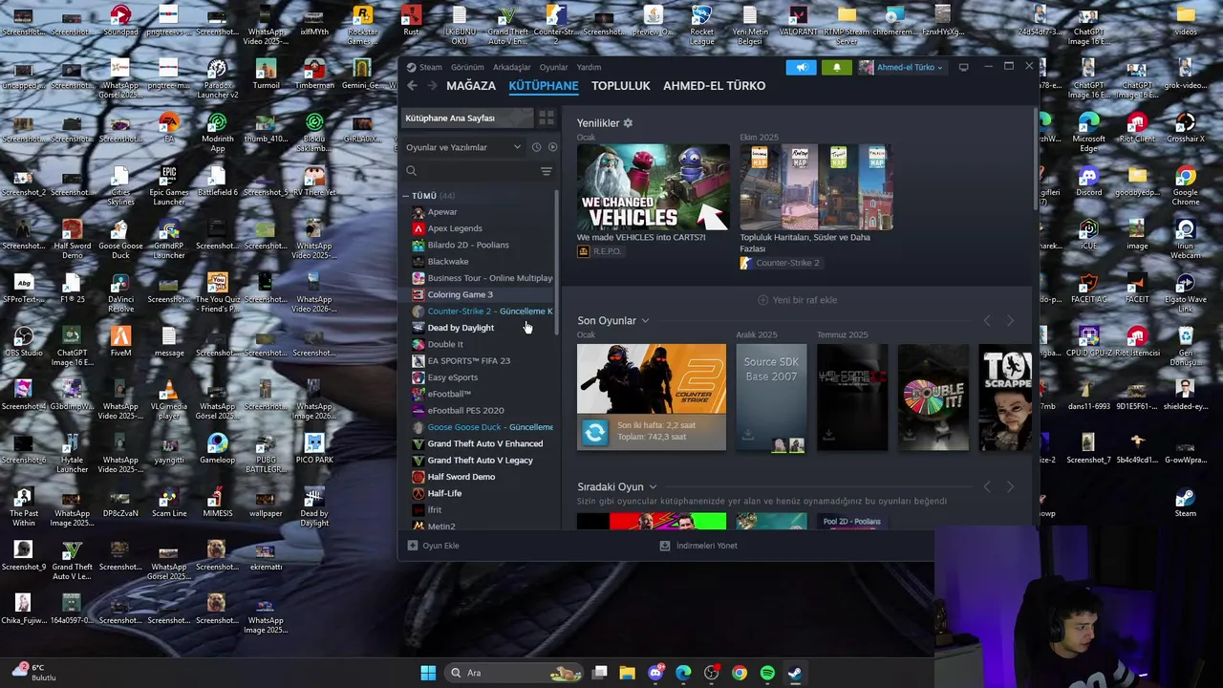Click the Half-Life icon in the library list

[x=418, y=493]
